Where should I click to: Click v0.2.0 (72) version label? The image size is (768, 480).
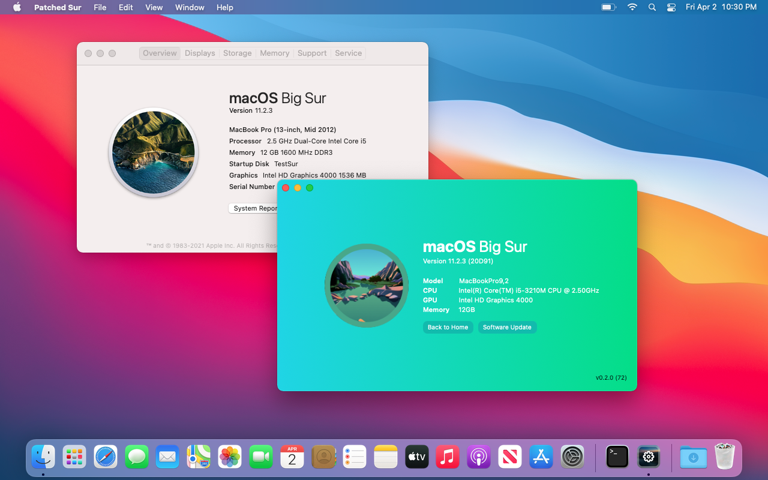point(611,377)
